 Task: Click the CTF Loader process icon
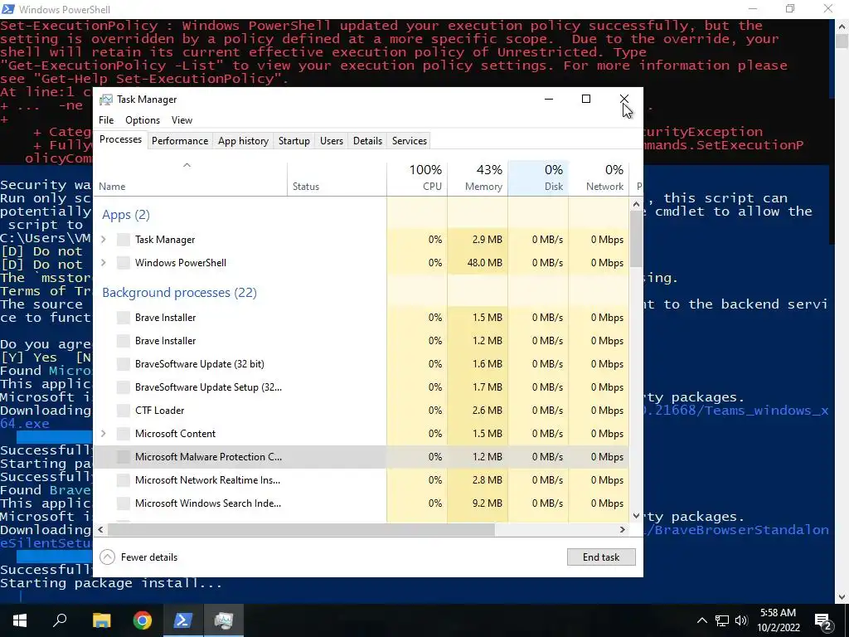click(x=124, y=411)
